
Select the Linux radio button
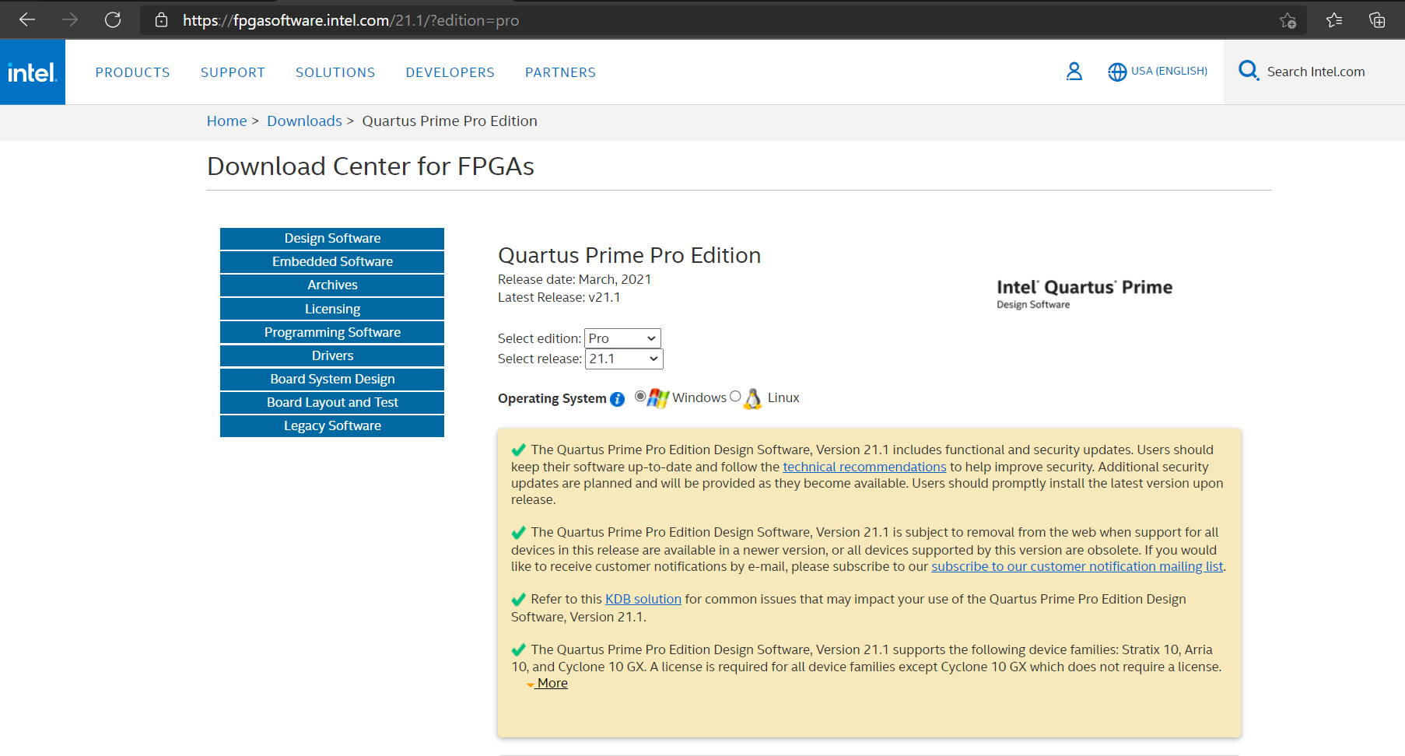coord(735,396)
